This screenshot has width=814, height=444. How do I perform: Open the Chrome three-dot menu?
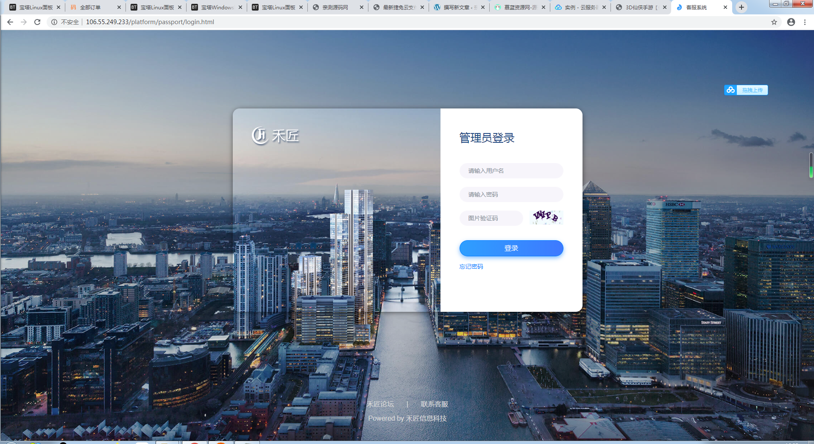coord(805,22)
